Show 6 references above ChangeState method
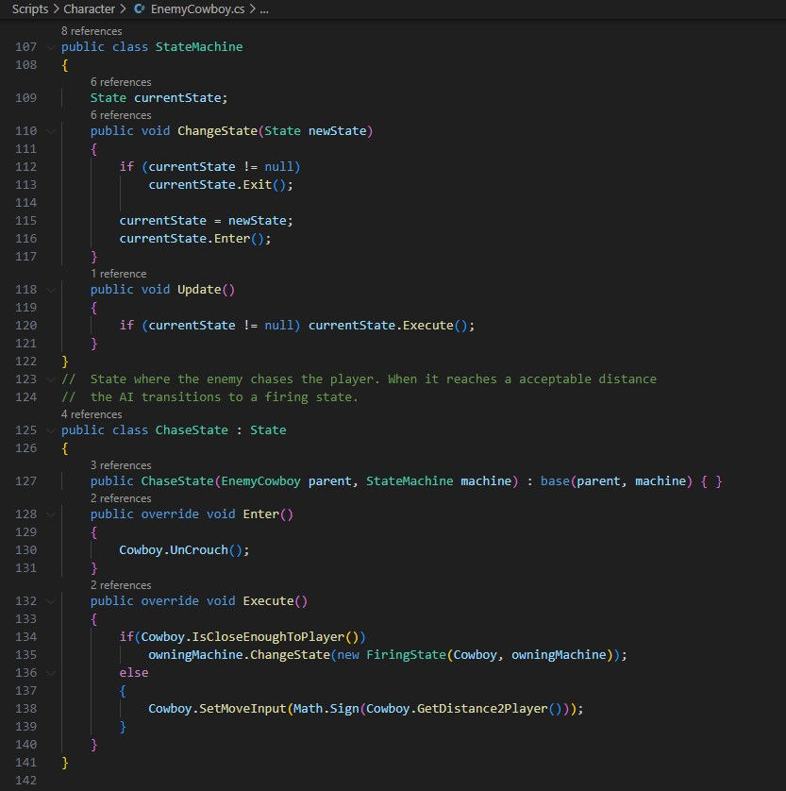 (121, 115)
